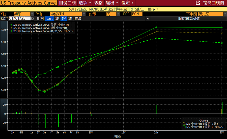Image resolution: width=227 pixels, height=139 pixels.
Task: Click the 5.00 y-axis value
Action: [x=3, y=30]
